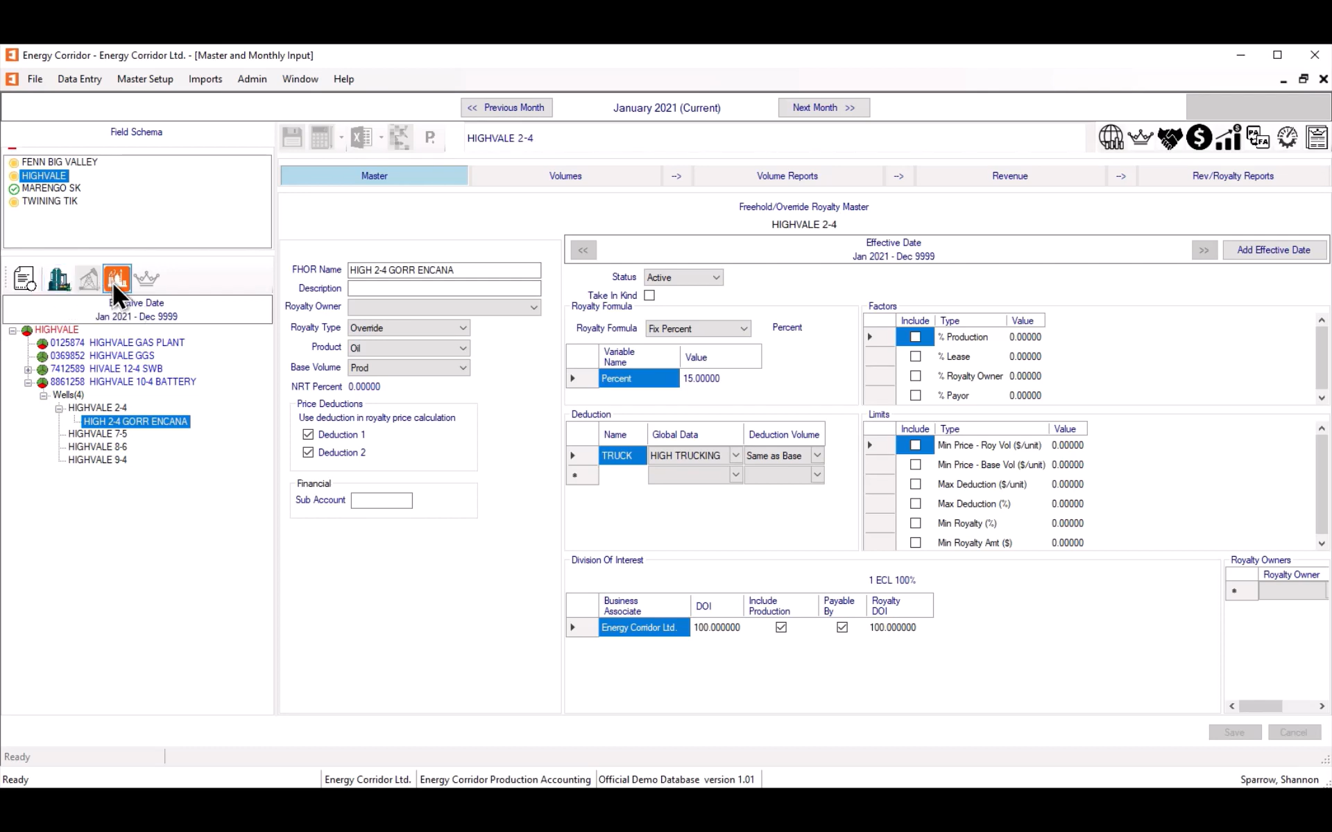
Task: Open the Royalty Formula dropdown
Action: click(x=744, y=329)
